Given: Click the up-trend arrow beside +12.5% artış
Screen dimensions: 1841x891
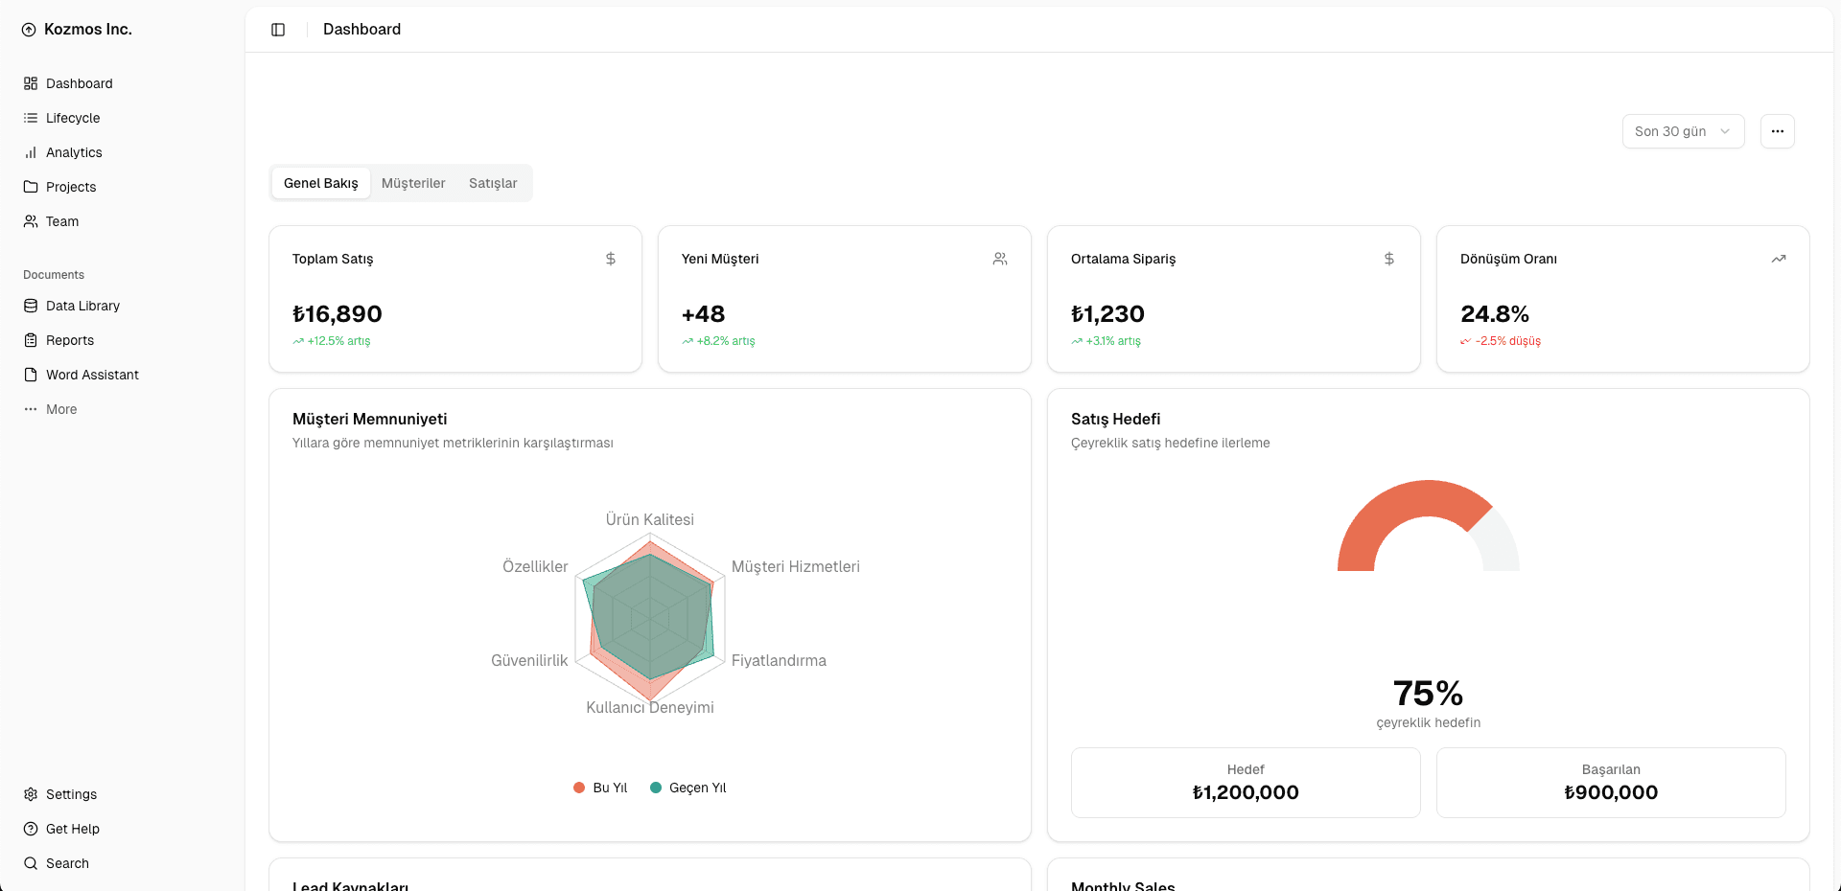Looking at the screenshot, I should (x=298, y=341).
